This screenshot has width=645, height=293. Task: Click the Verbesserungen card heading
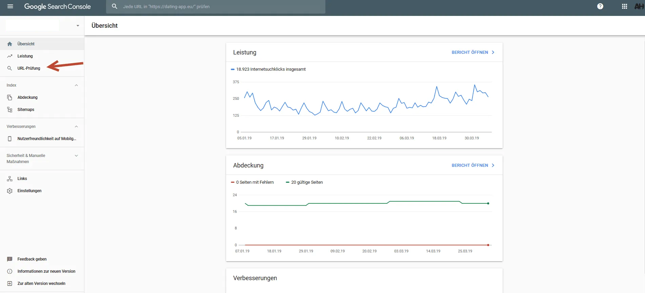(255, 278)
